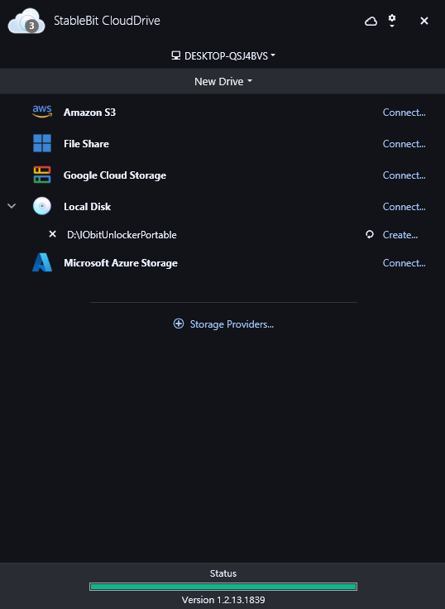This screenshot has height=609, width=445.
Task: Refresh the D:\IObitUnlockerPortable connection
Action: (370, 234)
